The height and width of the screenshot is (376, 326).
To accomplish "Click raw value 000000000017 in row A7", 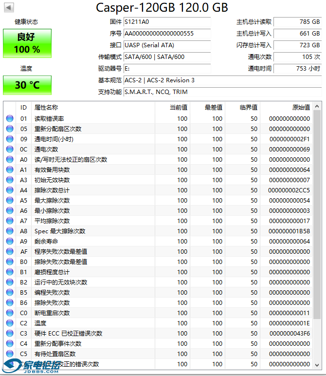I will pyautogui.click(x=289, y=221).
